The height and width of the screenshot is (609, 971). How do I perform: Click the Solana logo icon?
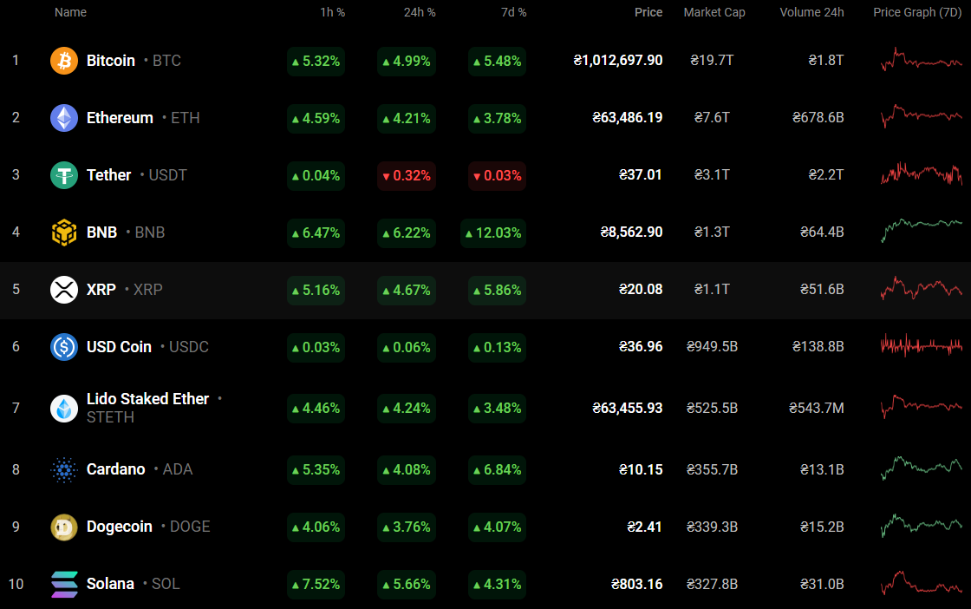click(x=63, y=584)
